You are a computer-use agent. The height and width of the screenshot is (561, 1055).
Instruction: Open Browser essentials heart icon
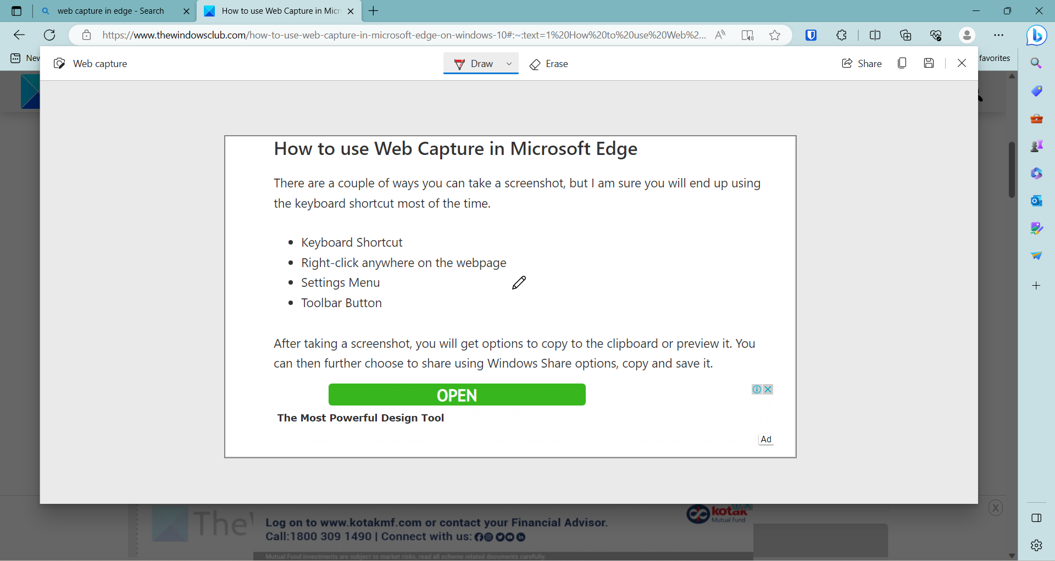click(x=936, y=35)
